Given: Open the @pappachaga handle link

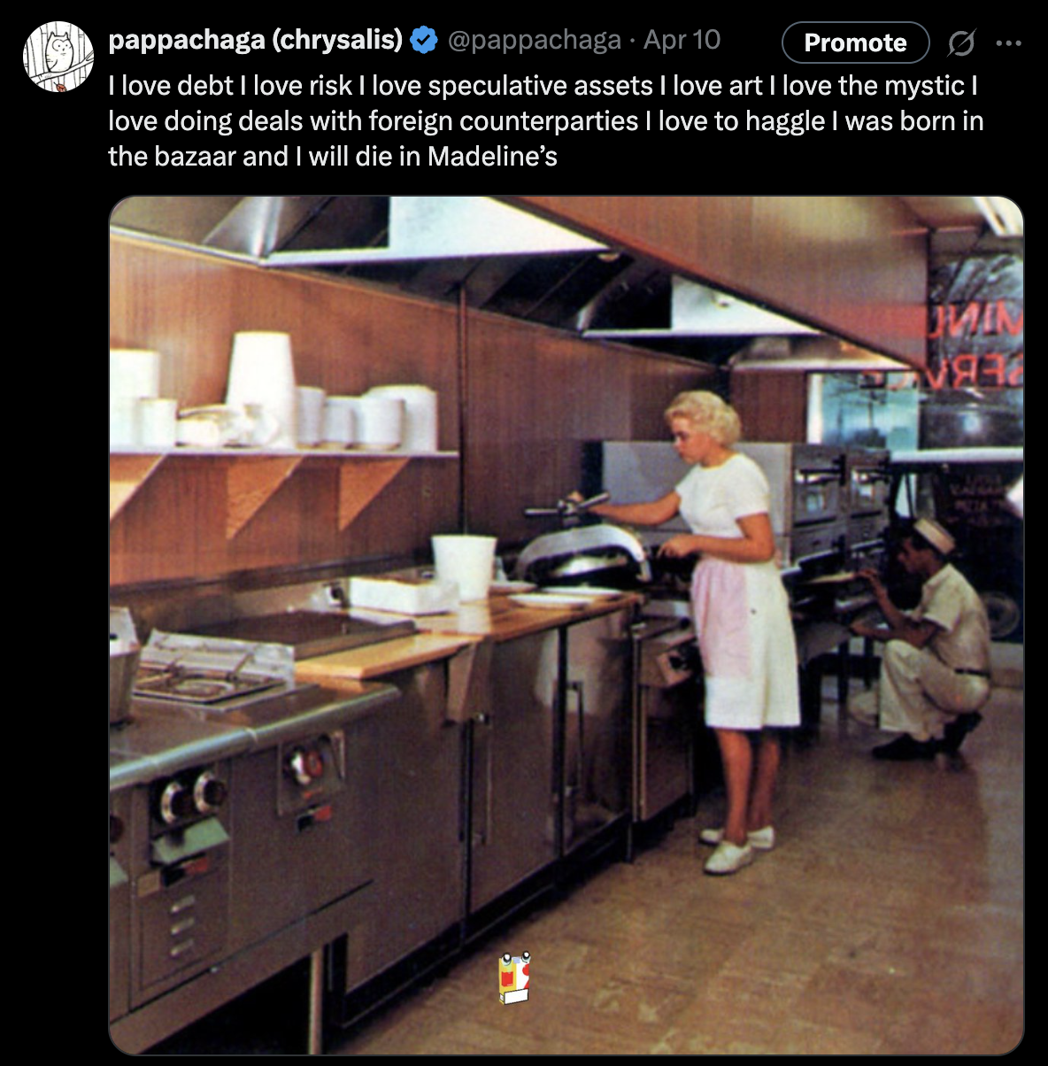Looking at the screenshot, I should point(534,40).
